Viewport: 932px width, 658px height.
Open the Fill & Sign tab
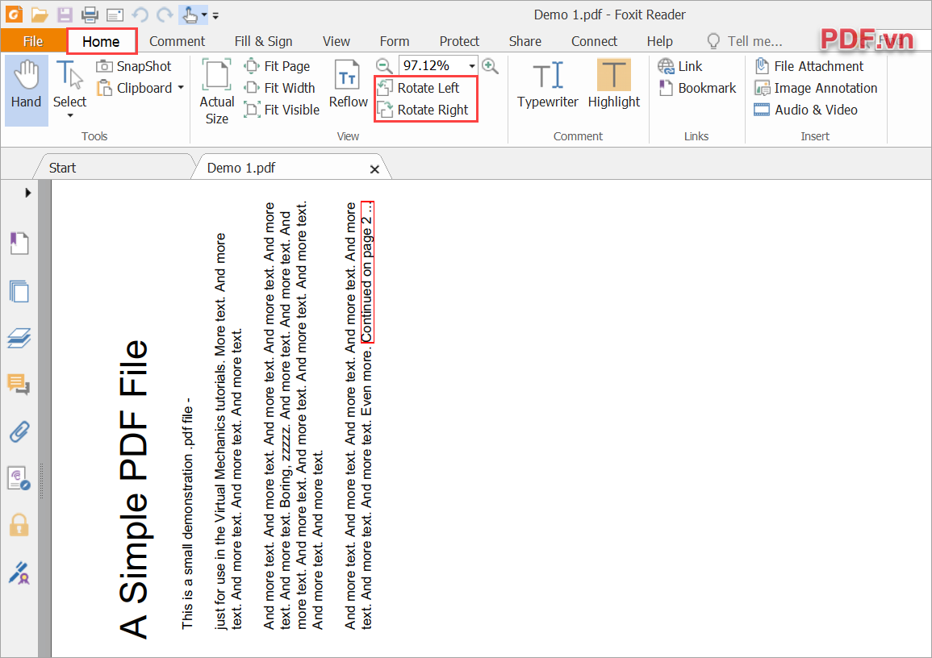263,42
